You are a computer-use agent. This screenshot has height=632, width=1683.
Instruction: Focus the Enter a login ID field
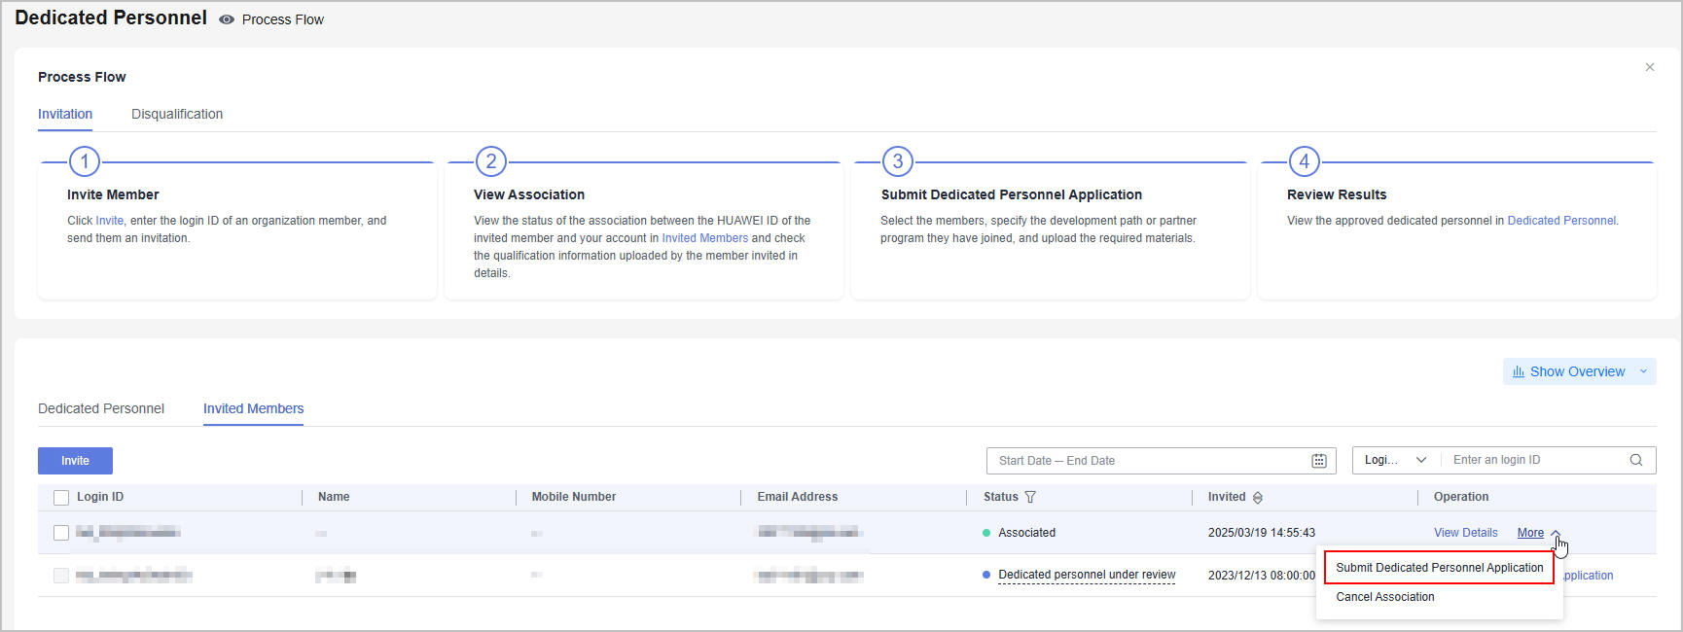click(x=1533, y=460)
